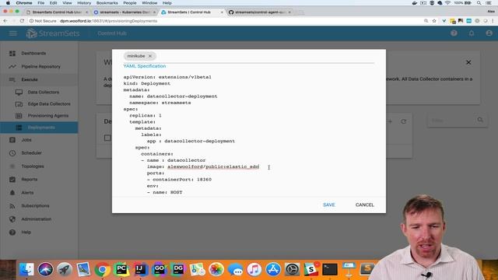Click the YAML Specification label
The width and height of the screenshot is (498, 280).
pos(145,66)
